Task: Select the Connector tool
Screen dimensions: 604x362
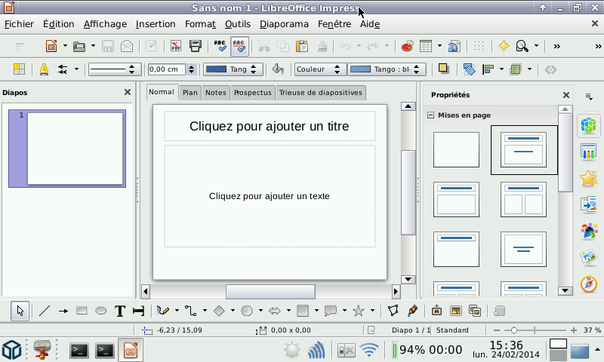Action: coord(191,311)
